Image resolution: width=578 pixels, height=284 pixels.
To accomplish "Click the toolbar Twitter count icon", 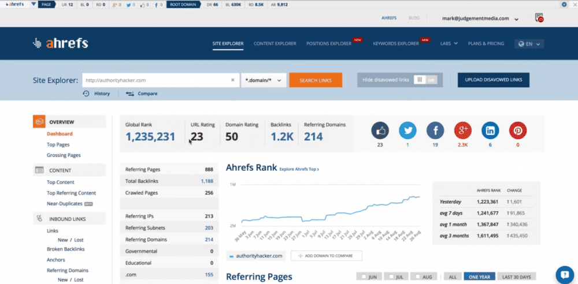I will coord(128,5).
